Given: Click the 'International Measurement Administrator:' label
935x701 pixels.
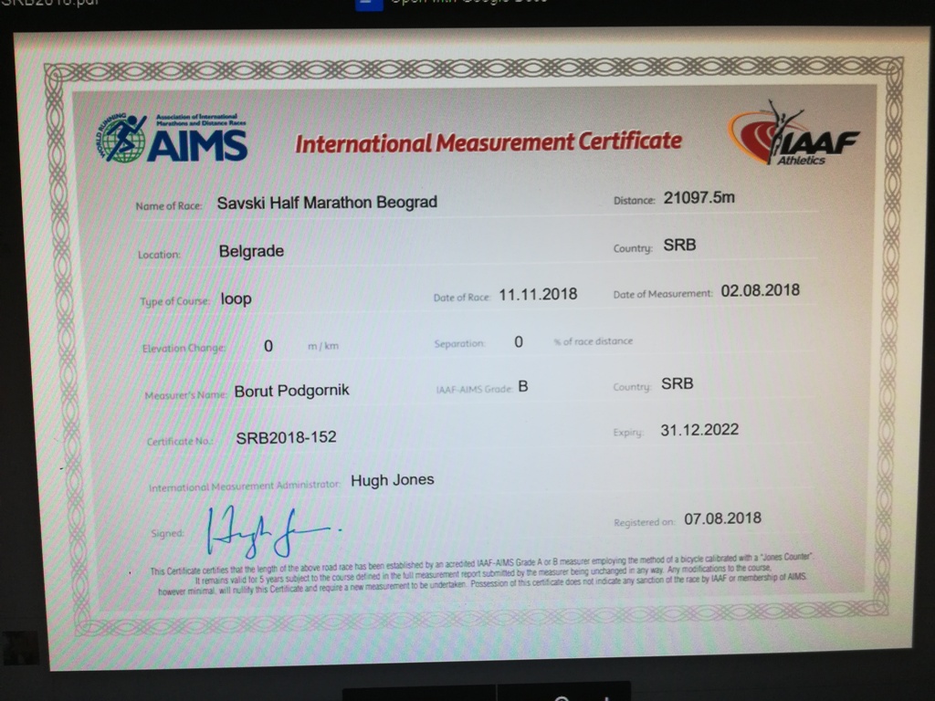Looking at the screenshot, I should (245, 487).
